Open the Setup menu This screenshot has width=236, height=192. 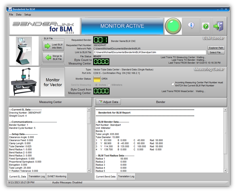coord(28,14)
